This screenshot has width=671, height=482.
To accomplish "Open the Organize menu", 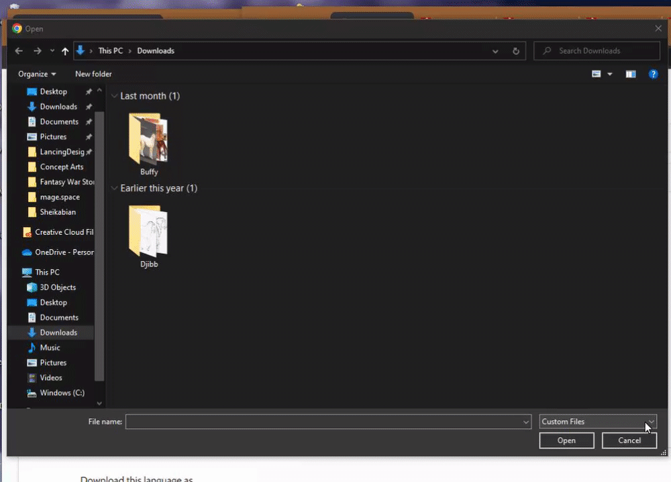I will [x=37, y=74].
